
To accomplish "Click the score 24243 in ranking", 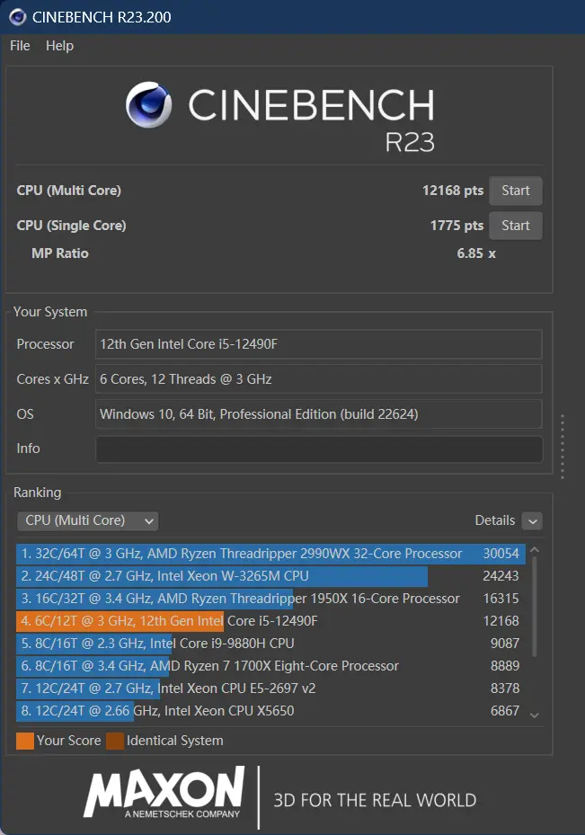I will tap(501, 576).
